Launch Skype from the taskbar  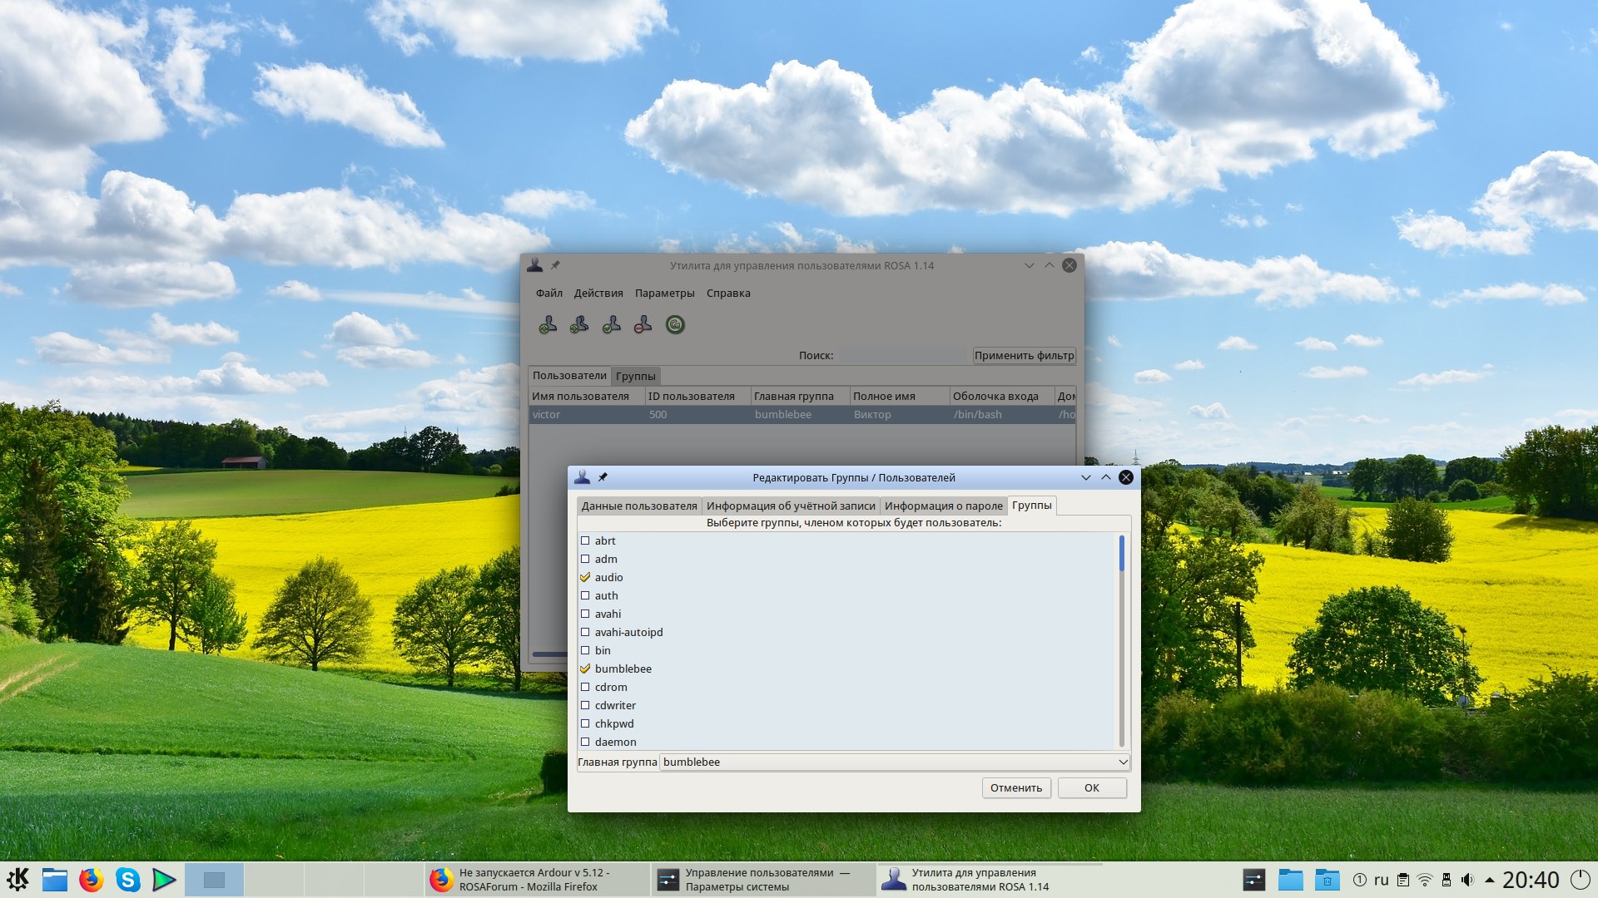pyautogui.click(x=127, y=879)
